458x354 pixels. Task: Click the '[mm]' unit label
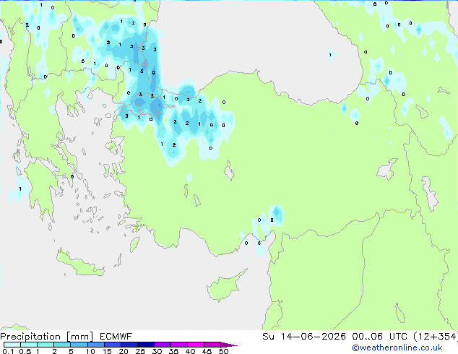point(79,337)
